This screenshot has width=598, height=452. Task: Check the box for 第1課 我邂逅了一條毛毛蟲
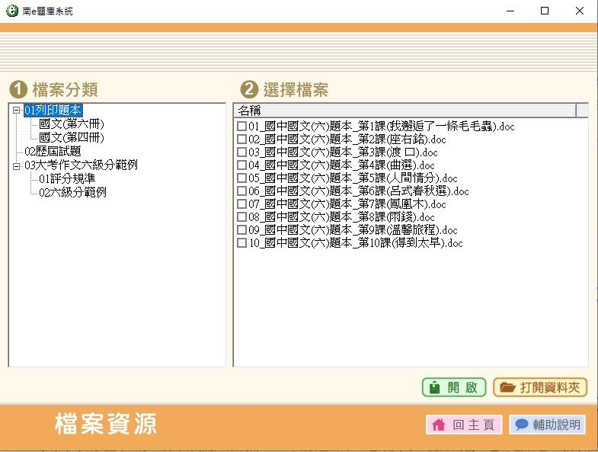coord(241,127)
